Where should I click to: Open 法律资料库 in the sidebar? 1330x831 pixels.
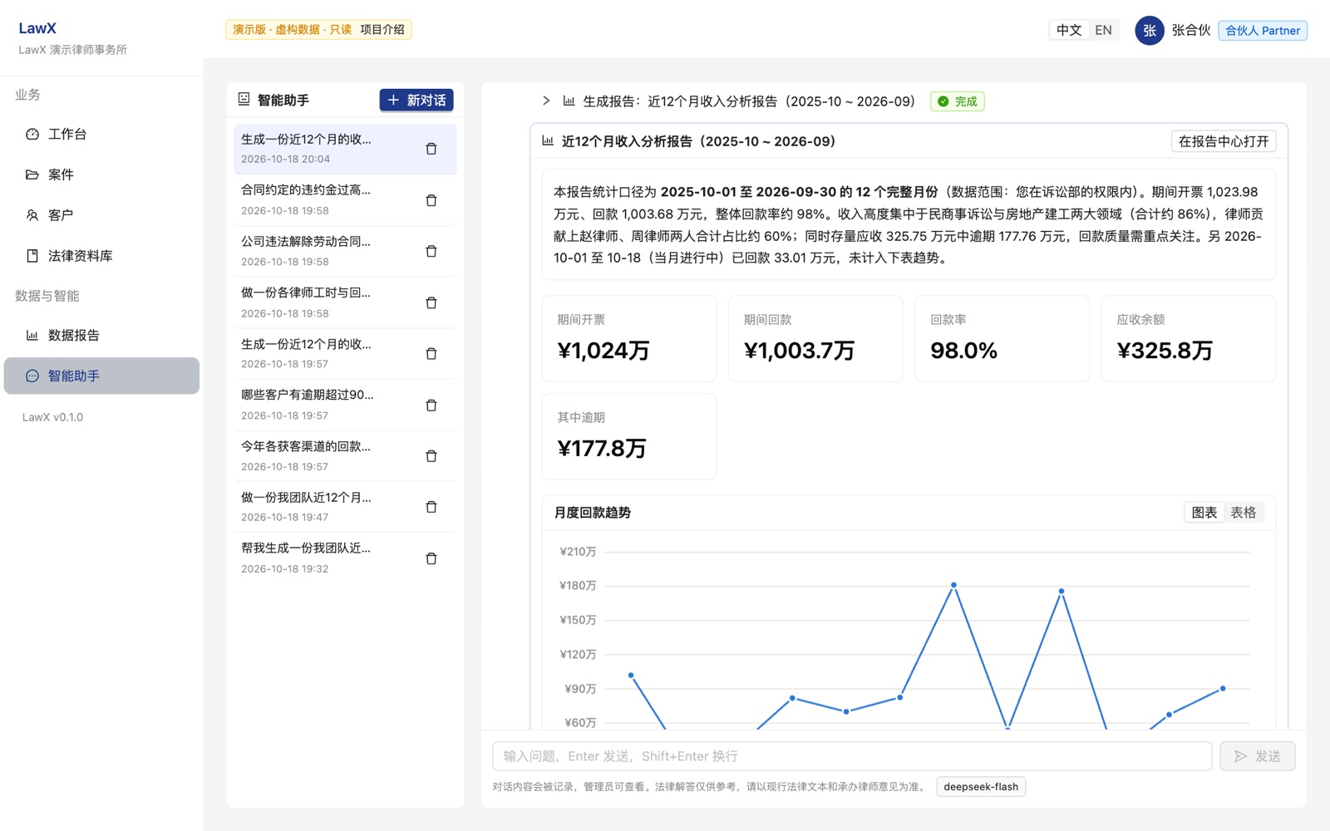[101, 256]
